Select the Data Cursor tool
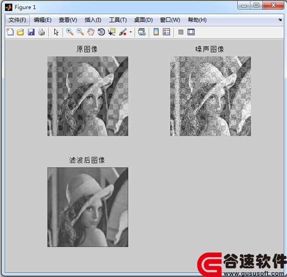Screen dimensions: 287x277 tap(112, 32)
